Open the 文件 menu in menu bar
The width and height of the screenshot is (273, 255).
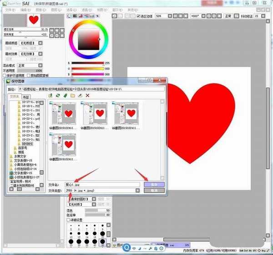[x=10, y=9]
